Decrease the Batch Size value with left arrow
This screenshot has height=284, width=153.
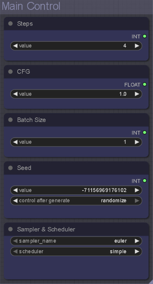[15, 142]
